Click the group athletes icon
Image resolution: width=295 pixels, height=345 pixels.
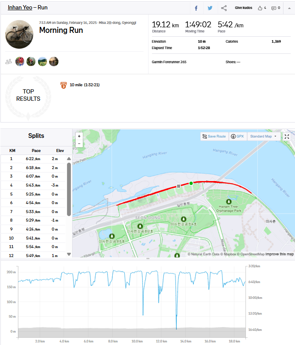[x=9, y=61]
